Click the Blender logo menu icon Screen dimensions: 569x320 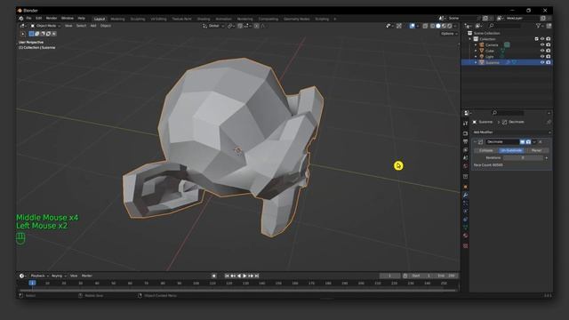(x=21, y=19)
